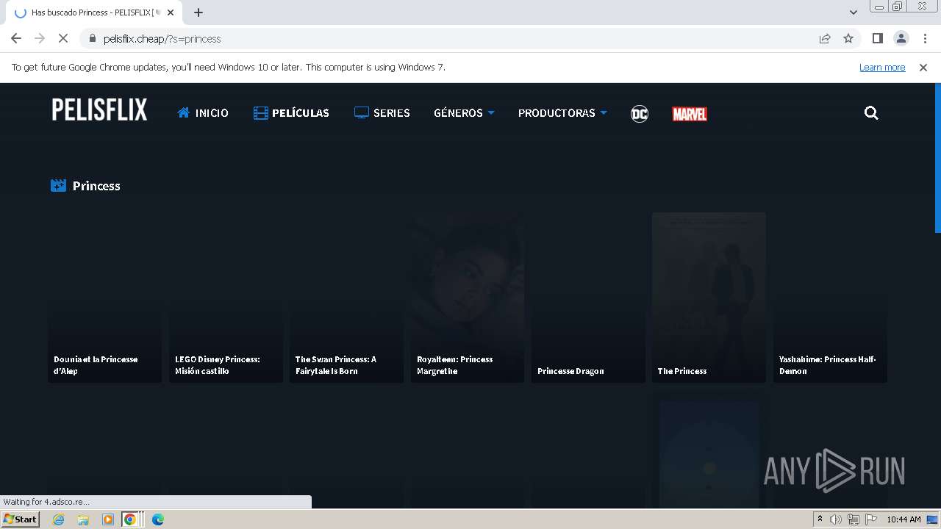Open Yashahime: Princess Half-Demon result
The image size is (941, 529).
[830, 298]
